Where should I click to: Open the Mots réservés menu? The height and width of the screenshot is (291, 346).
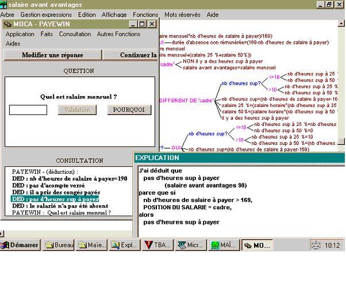pyautogui.click(x=182, y=14)
